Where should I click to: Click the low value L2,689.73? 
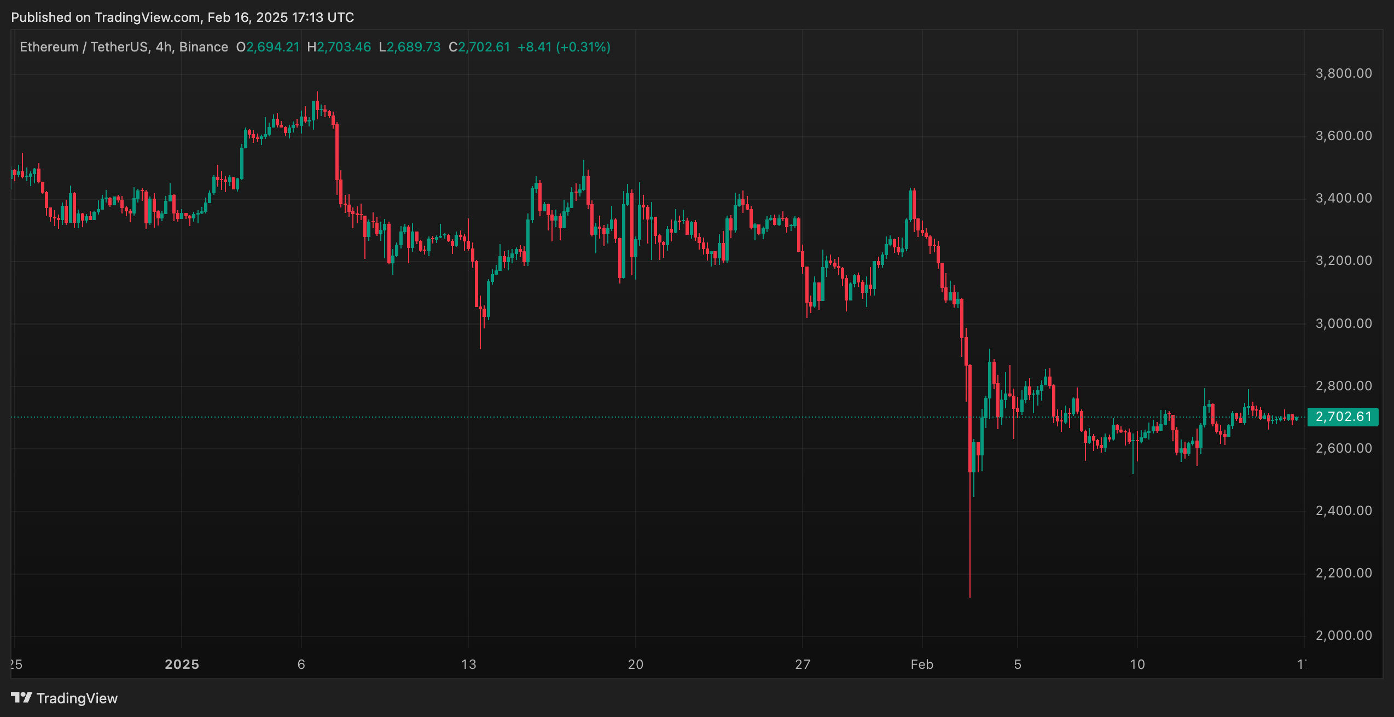[410, 47]
